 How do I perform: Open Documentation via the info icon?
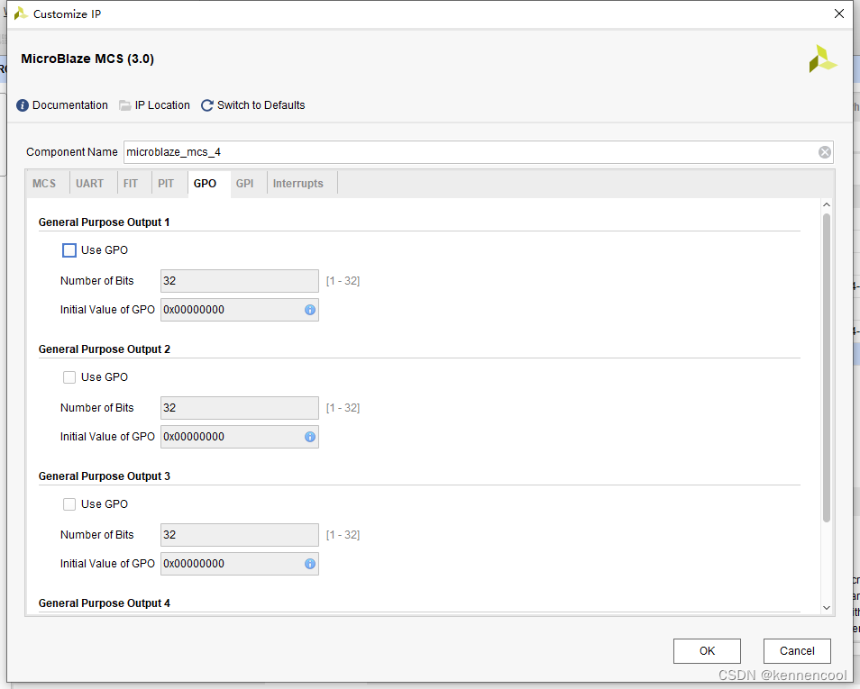point(23,105)
